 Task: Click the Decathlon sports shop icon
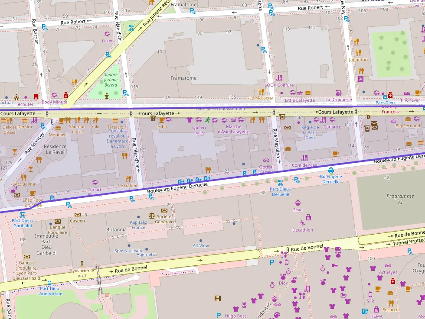[302, 223]
